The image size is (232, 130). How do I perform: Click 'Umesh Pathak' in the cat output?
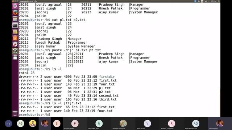[48, 43]
